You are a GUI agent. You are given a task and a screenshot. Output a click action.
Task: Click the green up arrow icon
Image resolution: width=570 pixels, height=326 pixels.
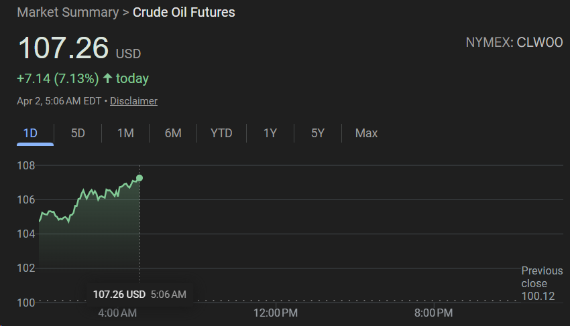(107, 79)
